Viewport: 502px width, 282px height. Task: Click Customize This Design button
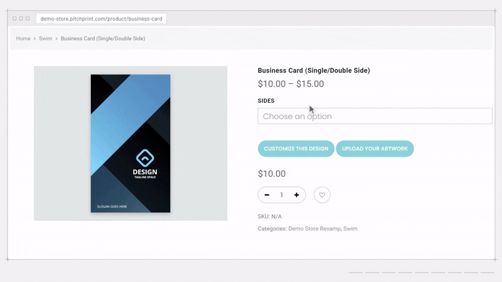click(296, 149)
